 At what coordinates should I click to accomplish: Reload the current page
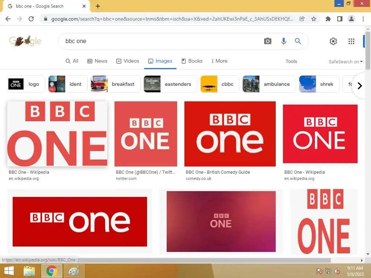pyautogui.click(x=31, y=19)
